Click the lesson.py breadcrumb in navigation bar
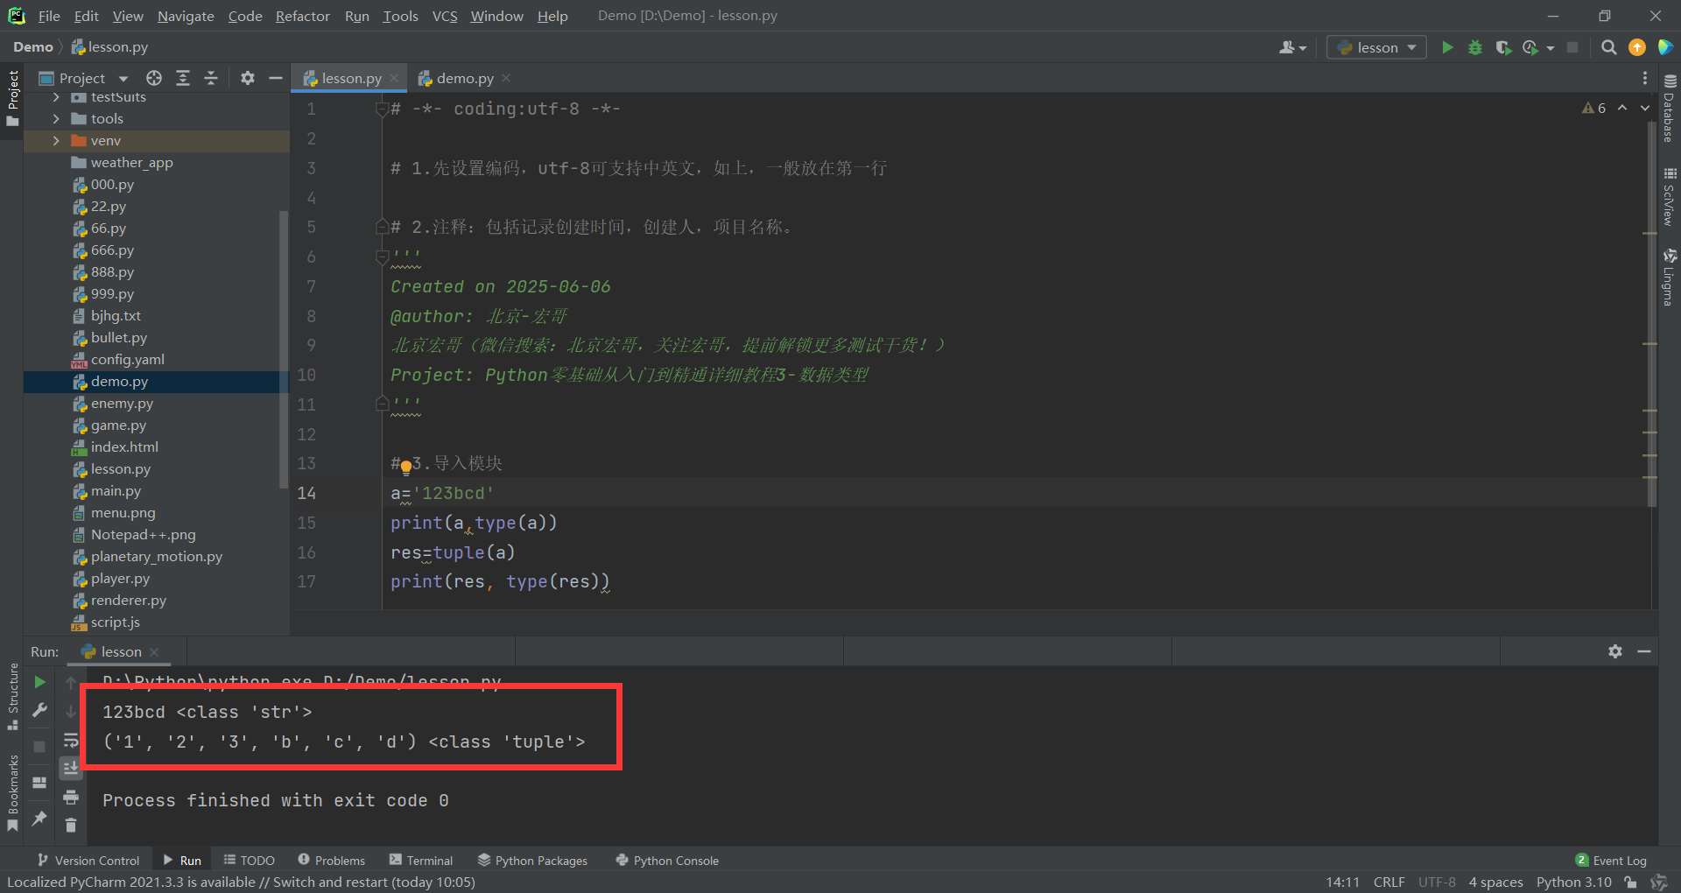This screenshot has width=1681, height=893. click(x=109, y=47)
